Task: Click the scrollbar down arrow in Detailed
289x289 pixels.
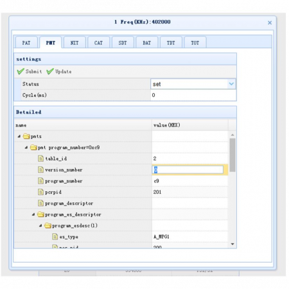Action: click(232, 244)
